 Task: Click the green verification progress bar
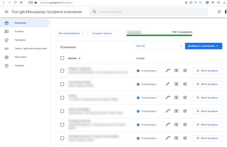coord(159,35)
